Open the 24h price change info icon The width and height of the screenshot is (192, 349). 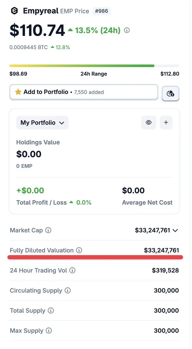click(127, 30)
